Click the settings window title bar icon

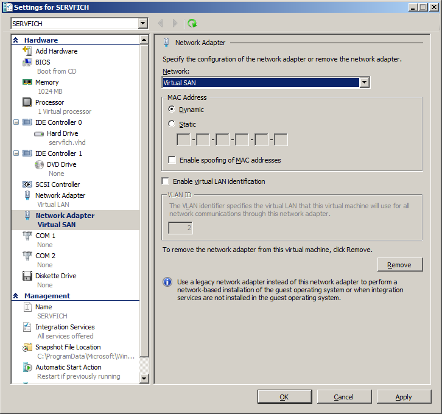[x=7, y=7]
